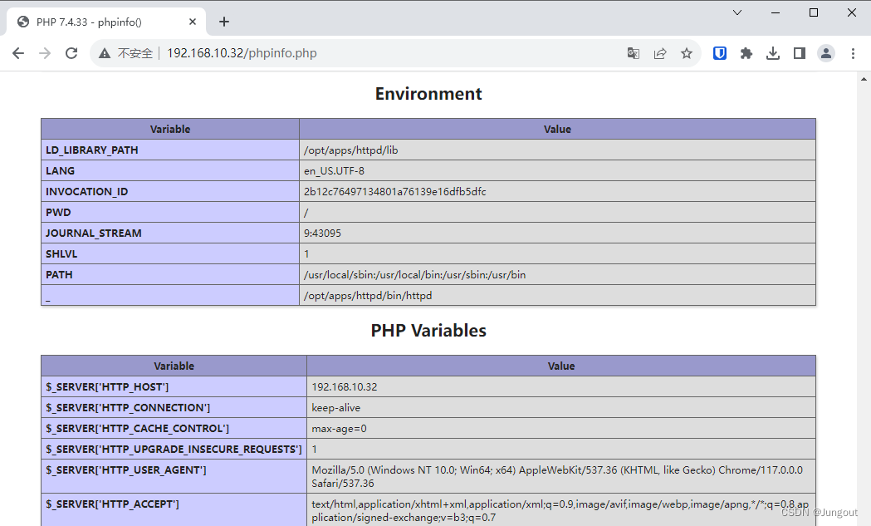Click the Environment section heading
The width and height of the screenshot is (871, 526).
point(428,93)
